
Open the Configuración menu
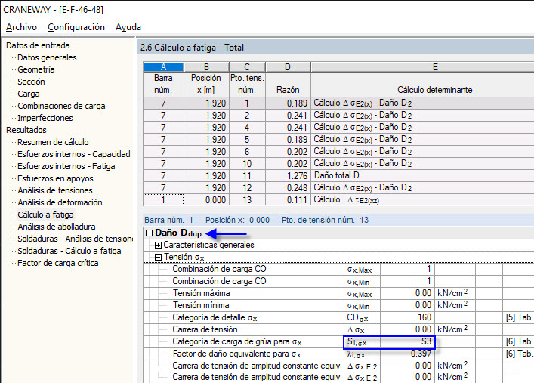tap(76, 27)
